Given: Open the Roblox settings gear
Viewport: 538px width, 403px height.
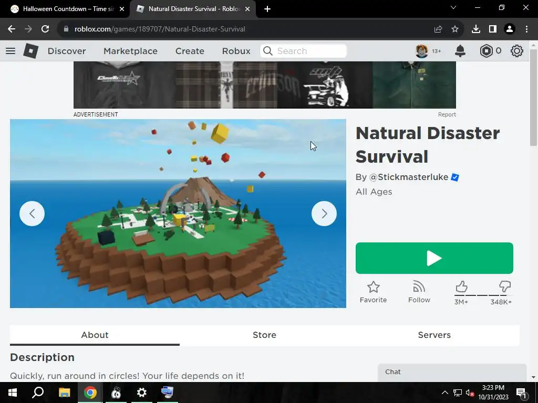Looking at the screenshot, I should (x=517, y=51).
